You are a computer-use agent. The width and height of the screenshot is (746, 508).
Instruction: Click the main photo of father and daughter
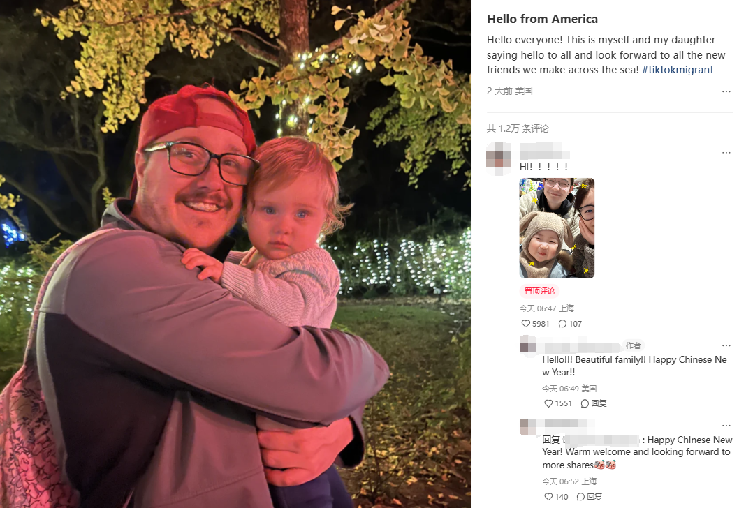pos(235,254)
